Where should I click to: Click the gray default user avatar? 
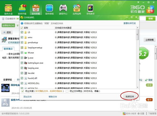click(x=5, y=103)
